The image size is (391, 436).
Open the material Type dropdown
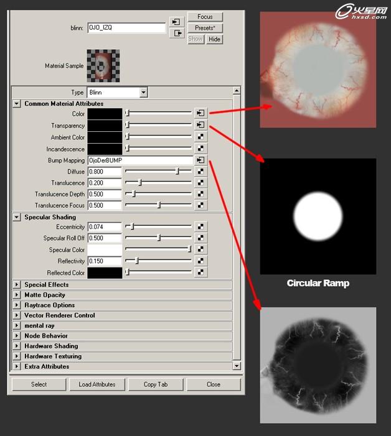pyautogui.click(x=143, y=92)
